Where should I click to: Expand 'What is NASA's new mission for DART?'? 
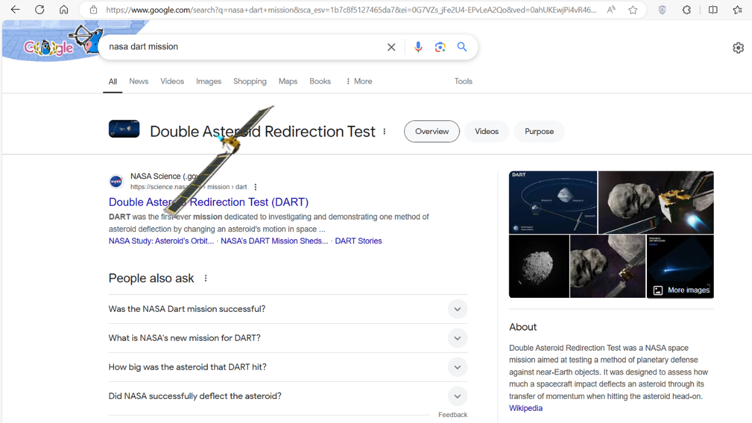point(288,338)
